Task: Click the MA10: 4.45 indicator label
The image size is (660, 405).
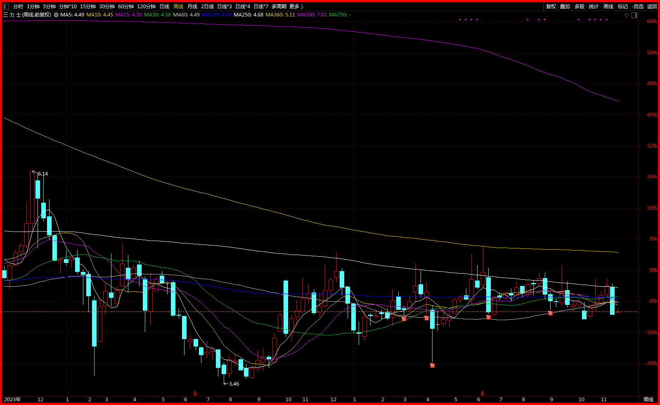Action: [99, 15]
